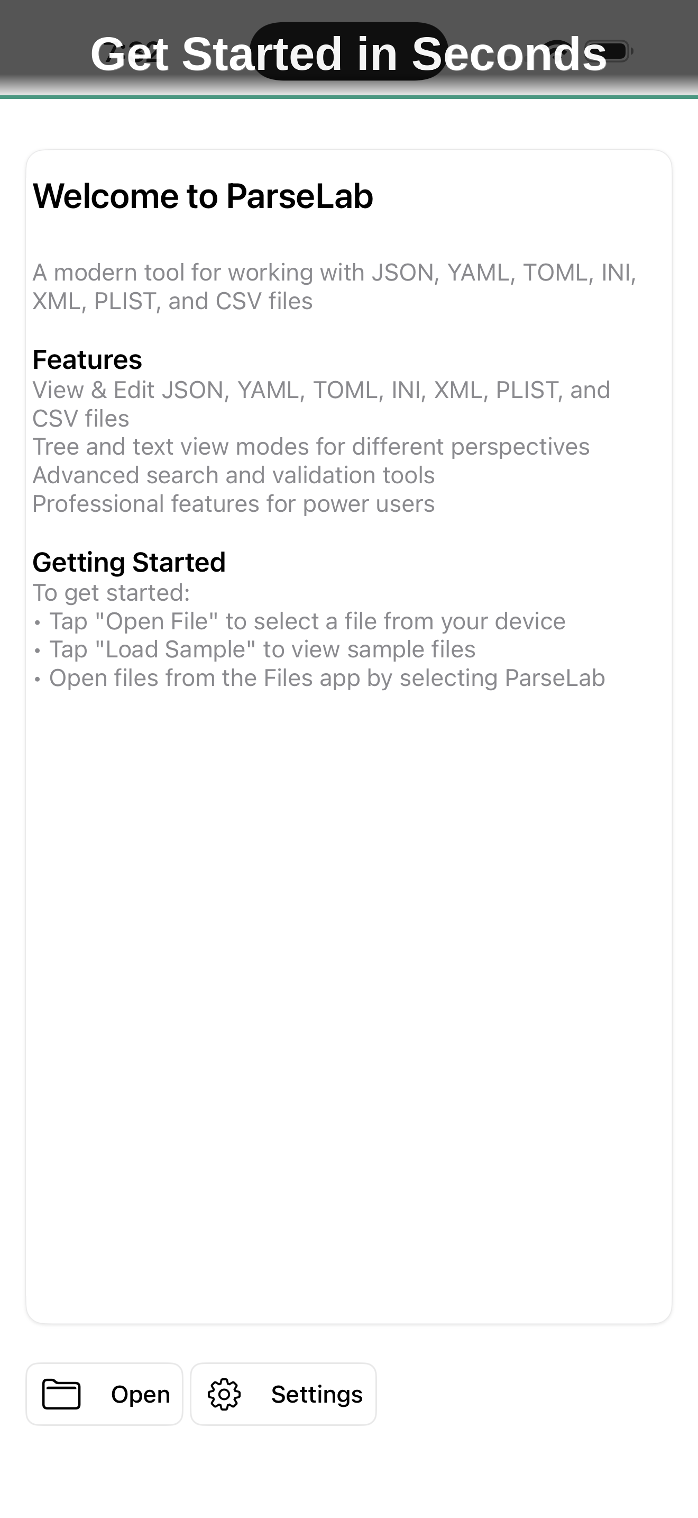Viewport: 698px width, 1518px height.
Task: Click the gear icon on the Settings button
Action: [x=225, y=1393]
